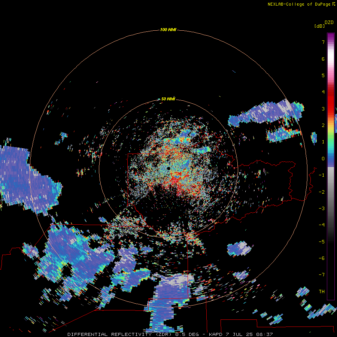Click the 6 tick label on color scale
The height and width of the screenshot is (337, 337).
[x=323, y=59]
